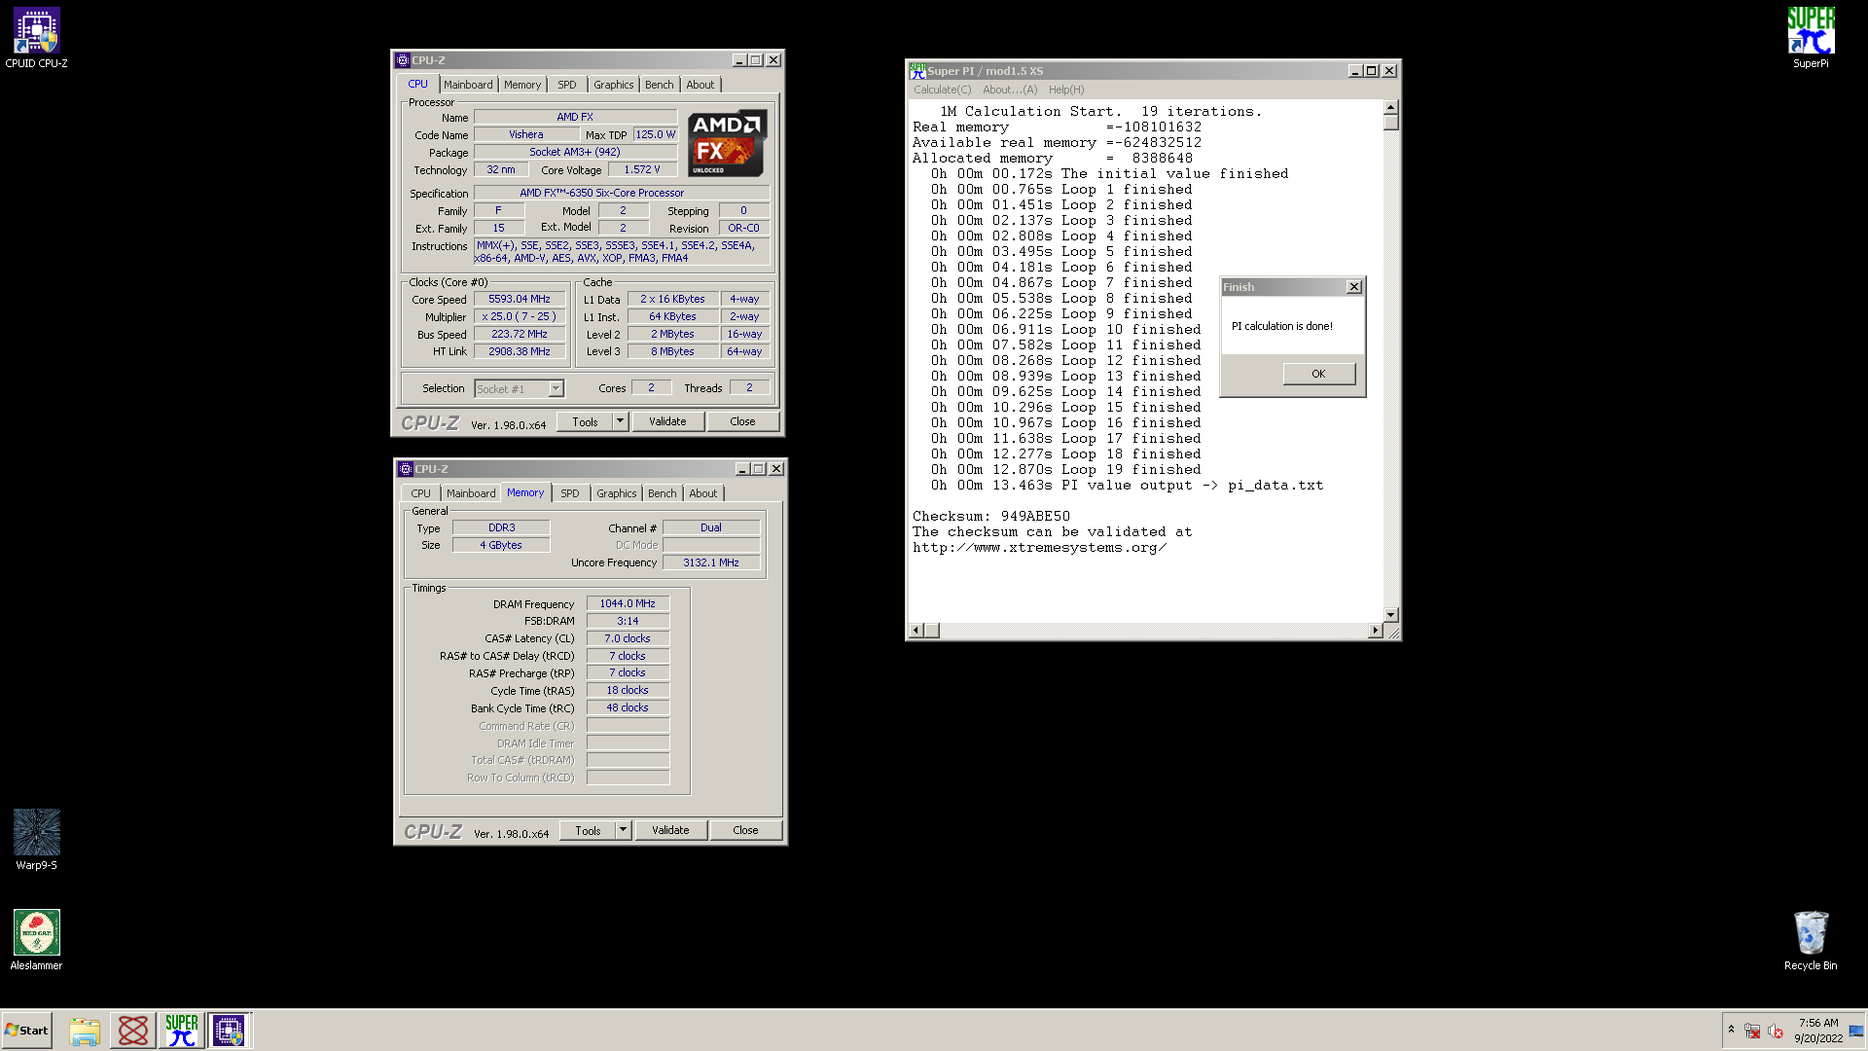Open the SuperPi desktop shortcut
The width and height of the screenshot is (1868, 1051).
(x=1811, y=38)
